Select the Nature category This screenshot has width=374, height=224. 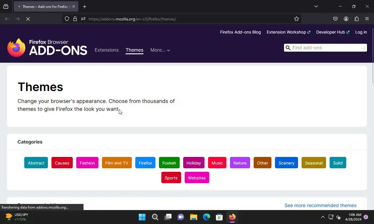[x=240, y=163]
